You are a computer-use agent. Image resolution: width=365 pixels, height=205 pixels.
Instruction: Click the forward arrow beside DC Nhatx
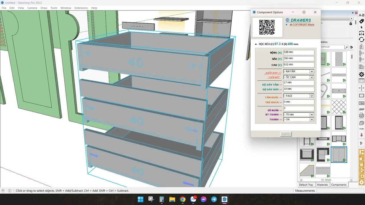351,180
